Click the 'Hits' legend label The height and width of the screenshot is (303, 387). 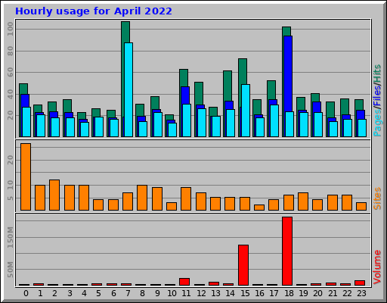pyautogui.click(x=377, y=73)
